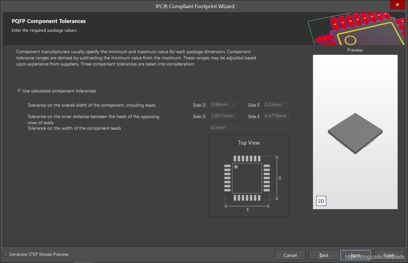Click the footprint illustration in the header banner
Screen dimensions: 408x263
click(357, 29)
